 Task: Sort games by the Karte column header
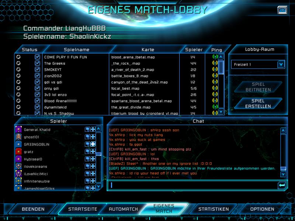point(148,49)
